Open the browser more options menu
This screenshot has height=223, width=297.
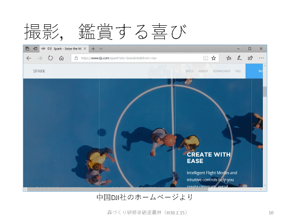click(261, 58)
